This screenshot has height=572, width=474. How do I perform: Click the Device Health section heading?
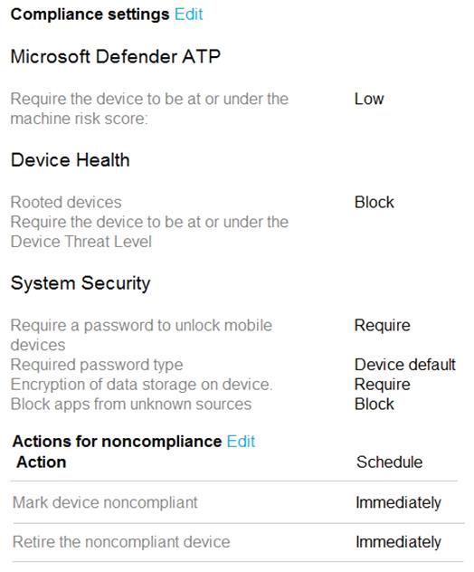tap(71, 160)
